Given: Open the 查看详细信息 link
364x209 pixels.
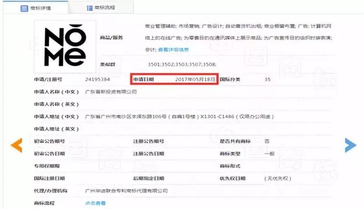Looking at the screenshot, I should click(x=173, y=50).
